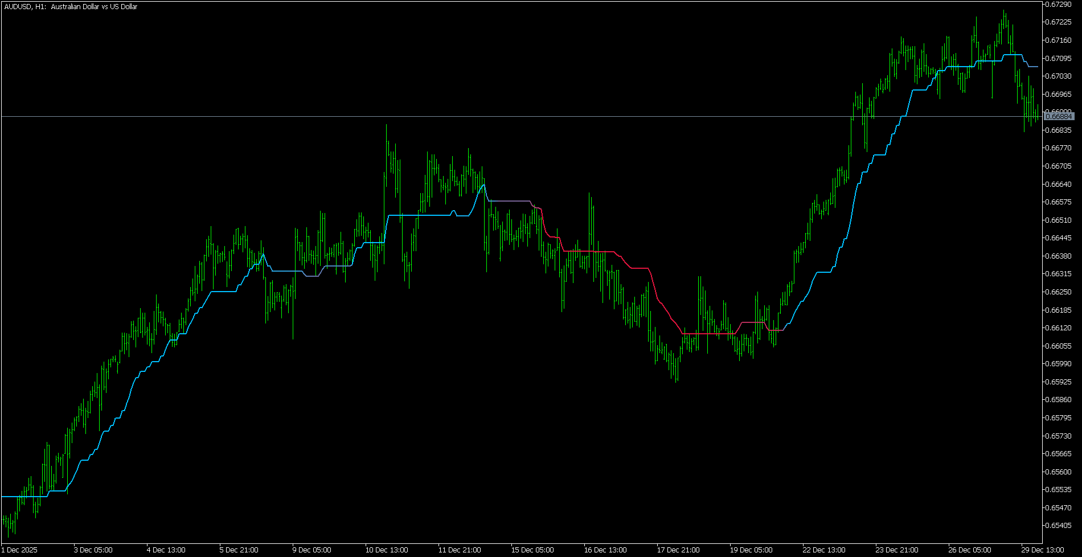Click the 29 Dec 13:00 time label
This screenshot has height=557, width=1082.
1043,550
